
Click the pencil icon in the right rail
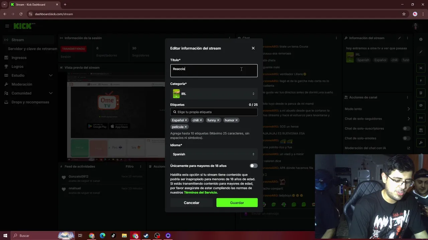pos(421,52)
